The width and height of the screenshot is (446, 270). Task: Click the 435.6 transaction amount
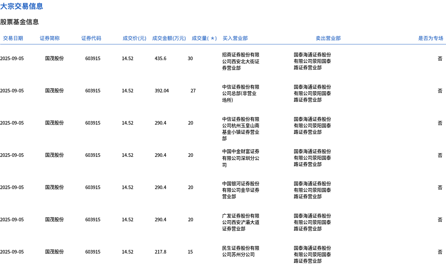click(x=160, y=58)
